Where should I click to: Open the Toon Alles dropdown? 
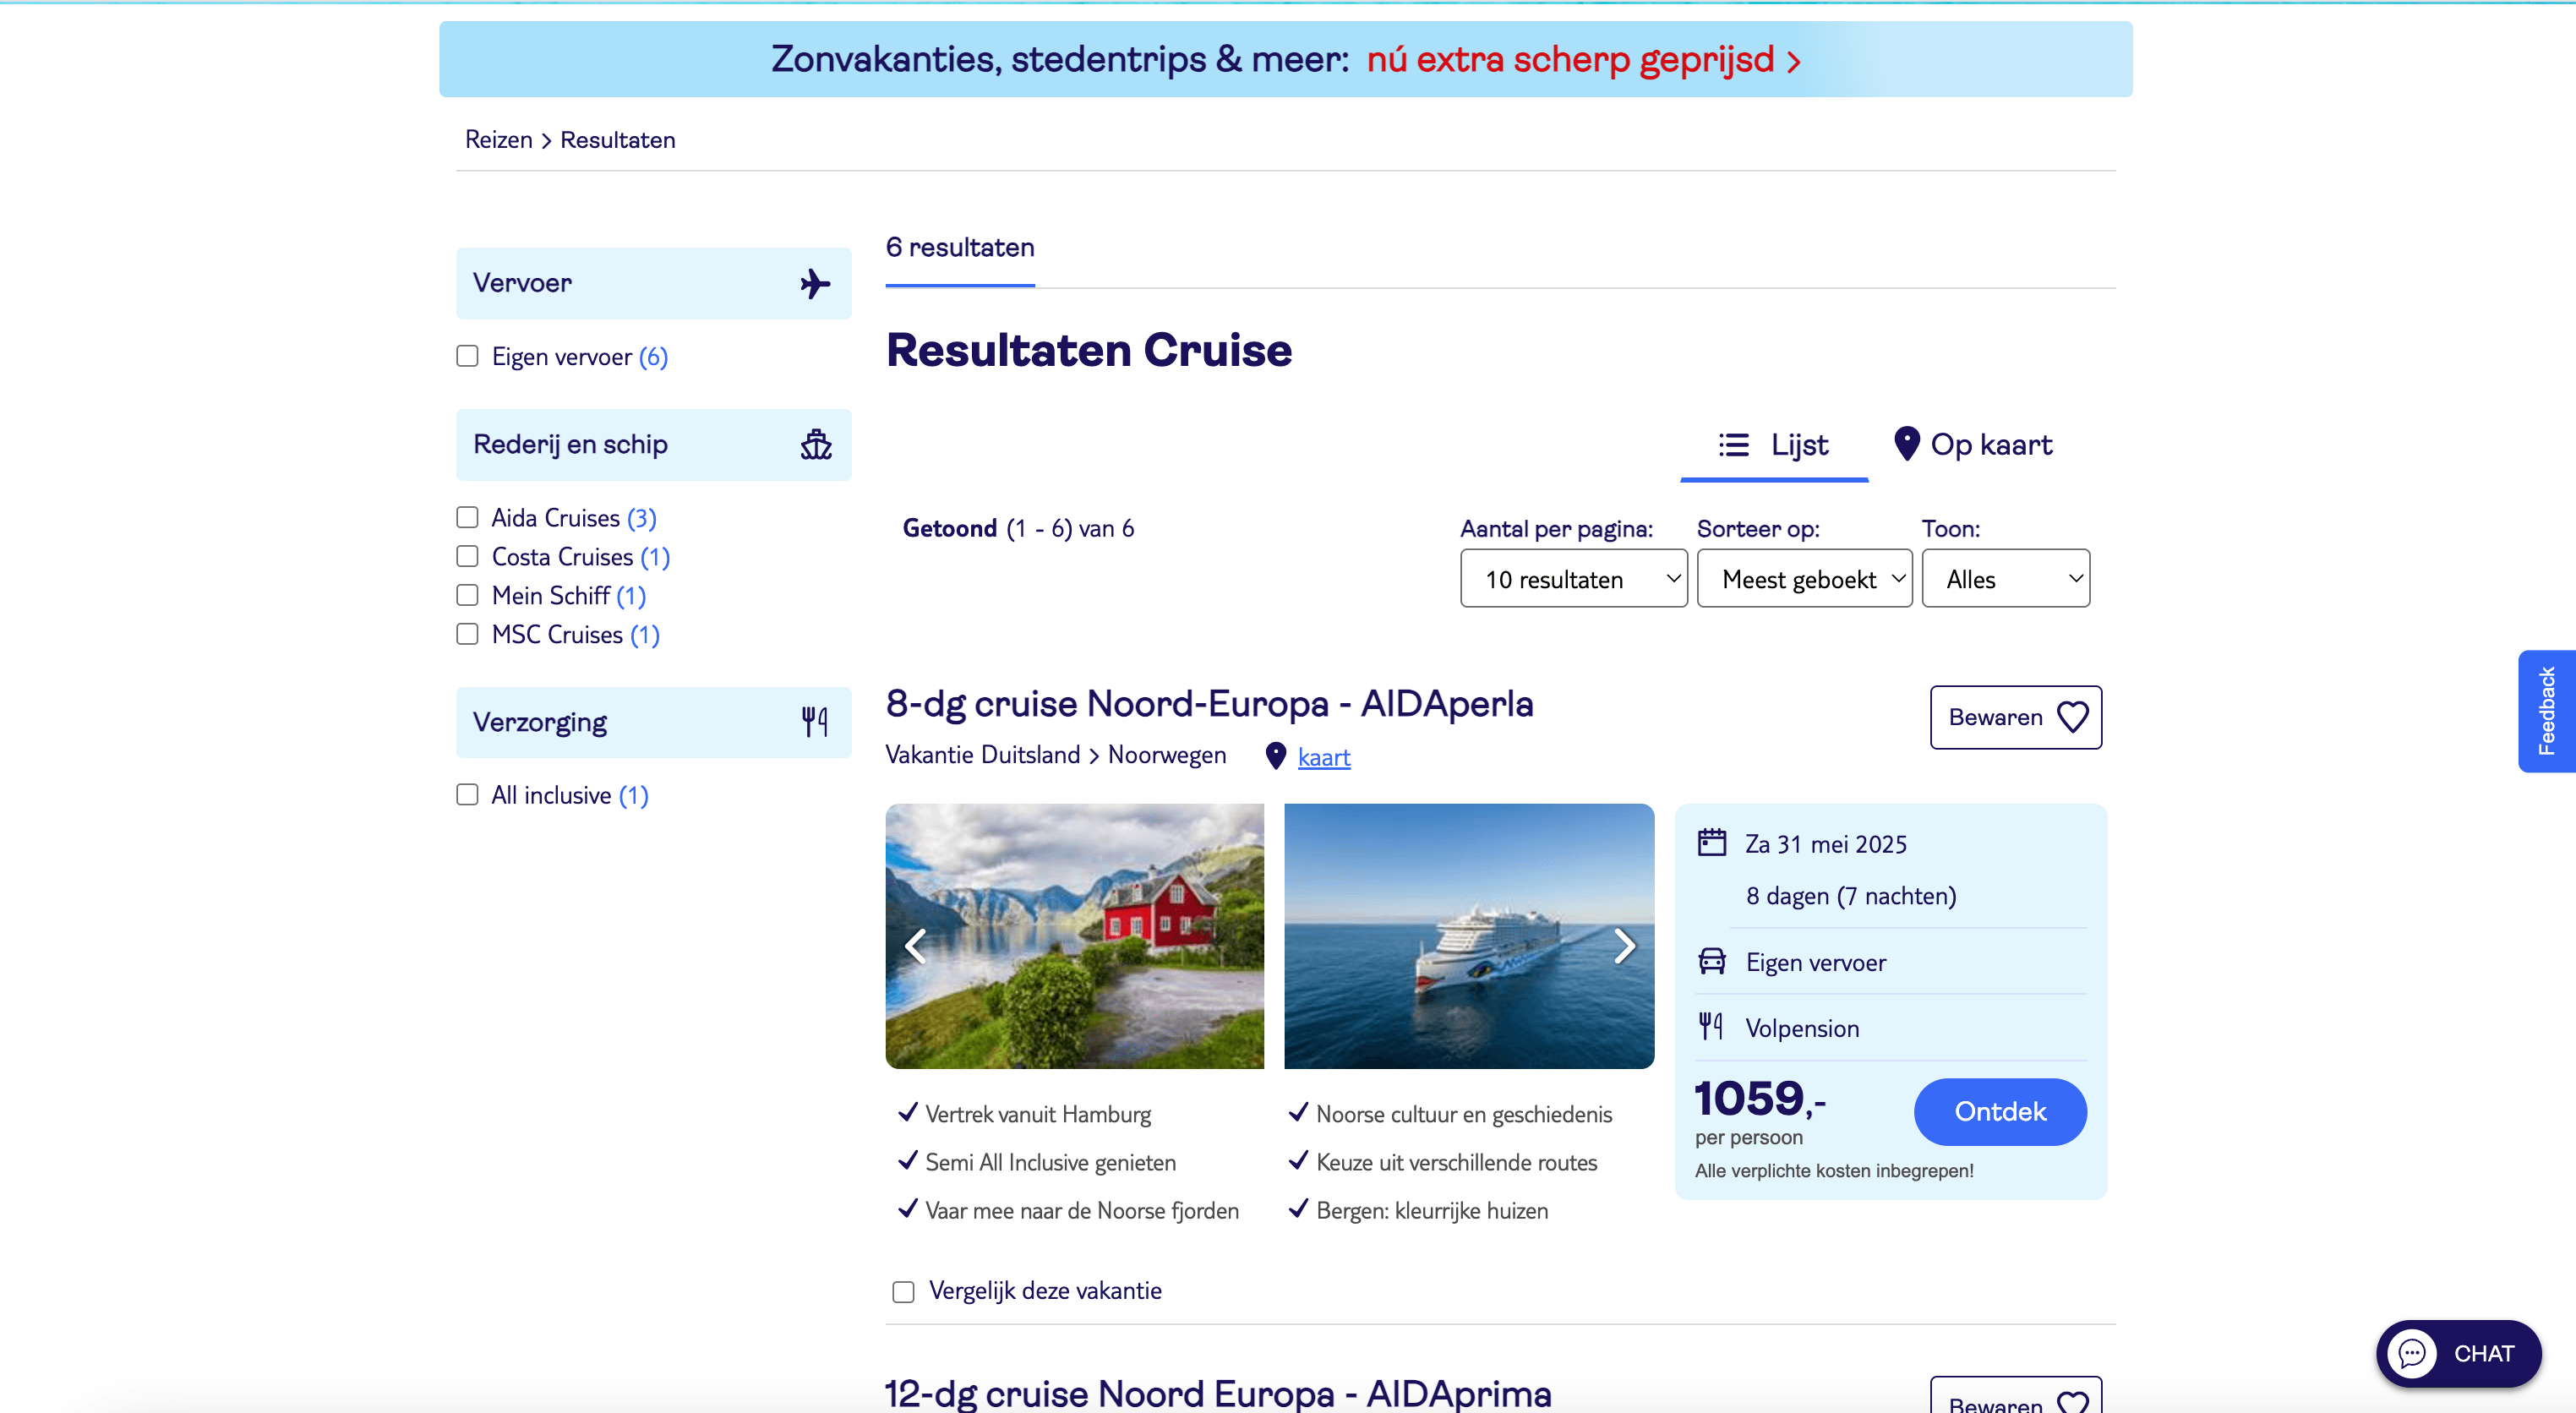pyautogui.click(x=2005, y=579)
